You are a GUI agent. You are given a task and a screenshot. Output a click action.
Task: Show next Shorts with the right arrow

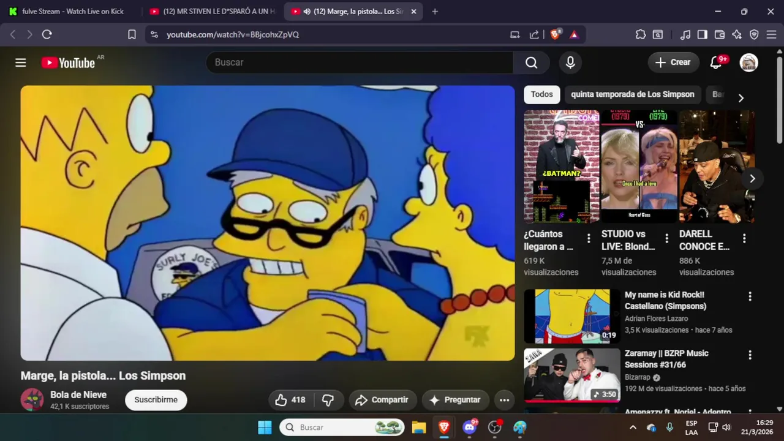pos(752,179)
